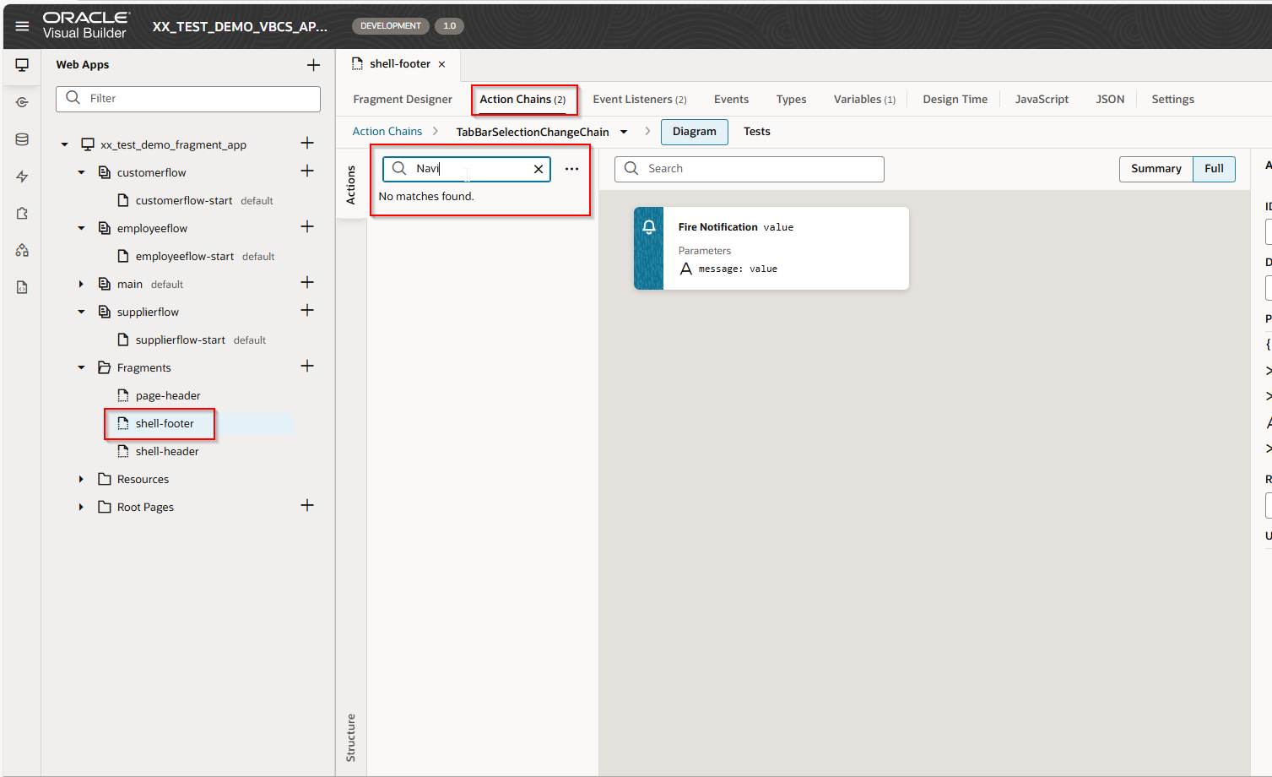Clear the Navi action search text
Viewport: 1272px width, 777px height.
pyautogui.click(x=539, y=169)
